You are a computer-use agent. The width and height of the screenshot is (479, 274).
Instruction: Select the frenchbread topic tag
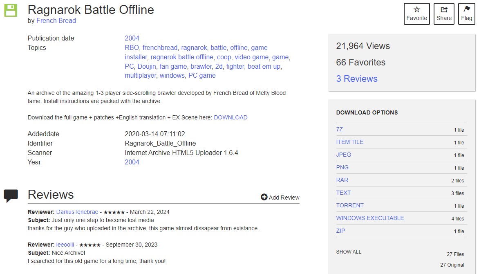coord(160,48)
